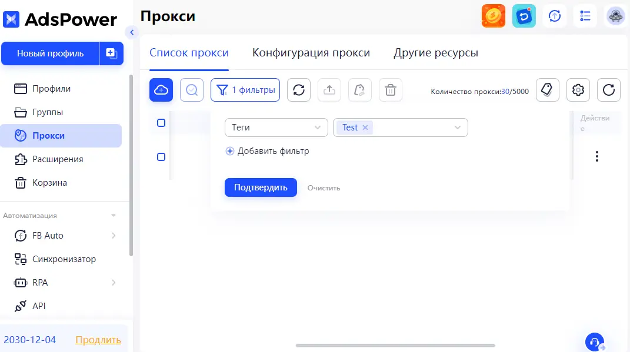Collapse the Автоматизация section
This screenshot has width=630, height=352.
114,216
